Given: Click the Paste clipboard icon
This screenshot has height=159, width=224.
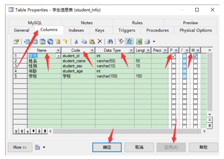Looking at the screenshot, I should [92, 42].
